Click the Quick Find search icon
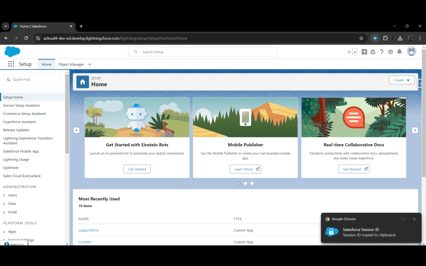The height and width of the screenshot is (266, 426). coord(8,79)
